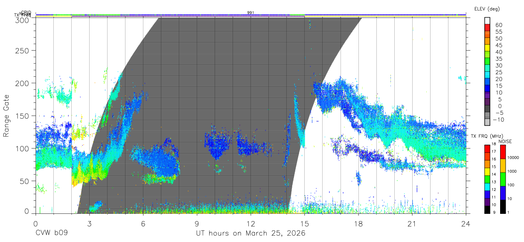Click the red 60–55 degree elevation swatch

(487, 28)
